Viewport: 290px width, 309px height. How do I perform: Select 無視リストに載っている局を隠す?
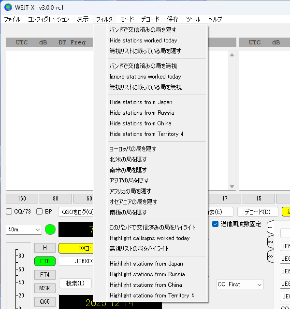151,51
